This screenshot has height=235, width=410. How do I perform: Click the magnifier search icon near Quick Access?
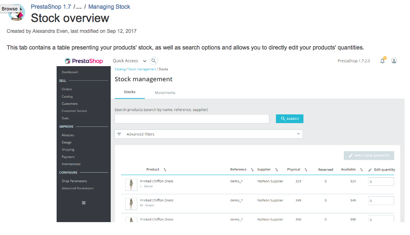[x=154, y=61]
